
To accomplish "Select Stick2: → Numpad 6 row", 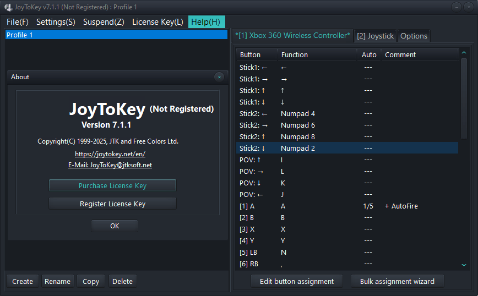I will tap(347, 125).
